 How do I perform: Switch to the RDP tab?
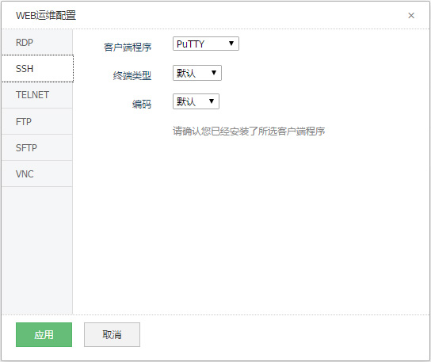[x=37, y=42]
